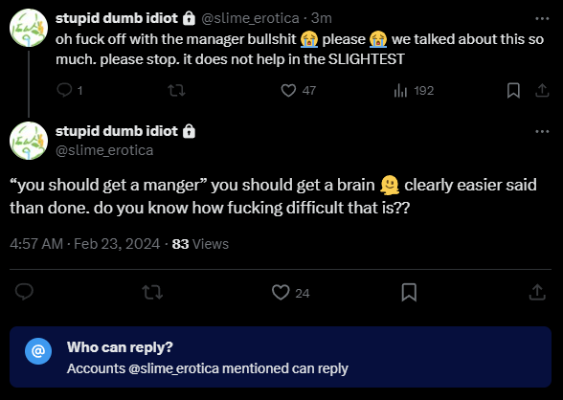The height and width of the screenshot is (400, 563).
Task: Open the more options menu on first tweet
Action: pos(542,18)
